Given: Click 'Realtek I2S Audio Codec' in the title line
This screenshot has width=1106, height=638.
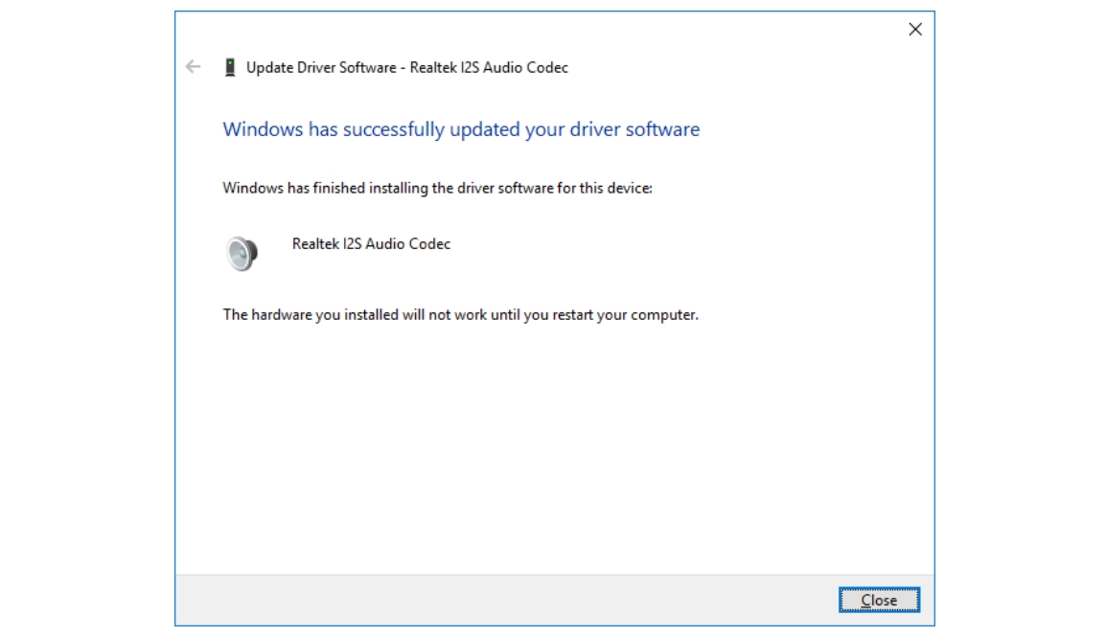Looking at the screenshot, I should pyautogui.click(x=489, y=67).
